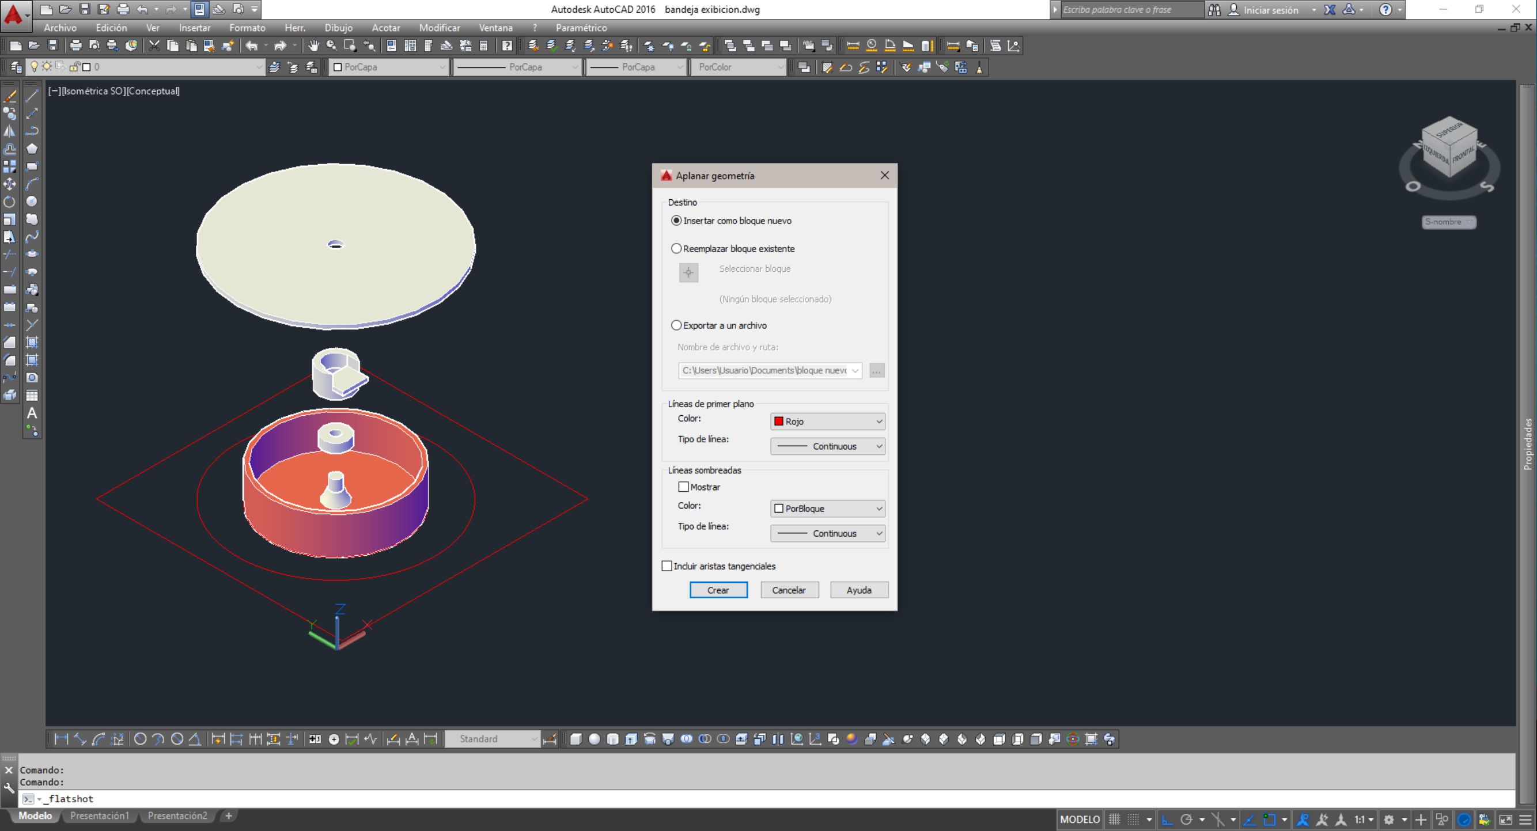
Task: Click the Plot printer icon in toolbar
Action: point(75,46)
